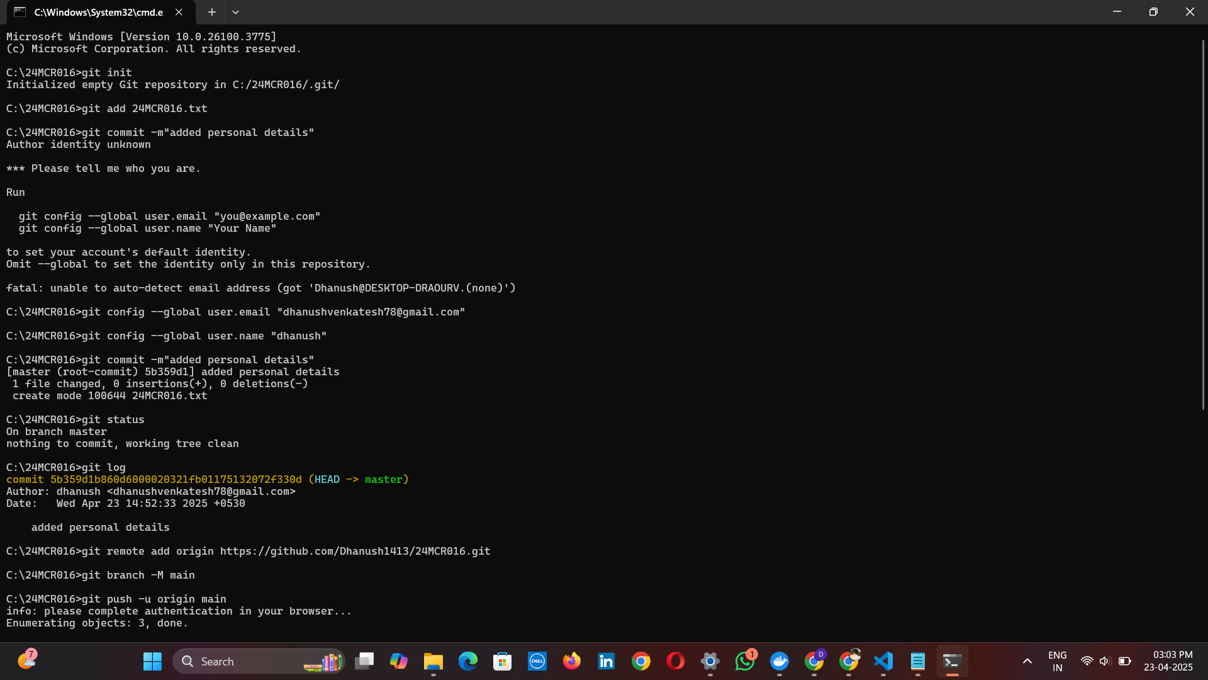Open Notepad from the taskbar
Image resolution: width=1208 pixels, height=680 pixels.
(x=918, y=661)
